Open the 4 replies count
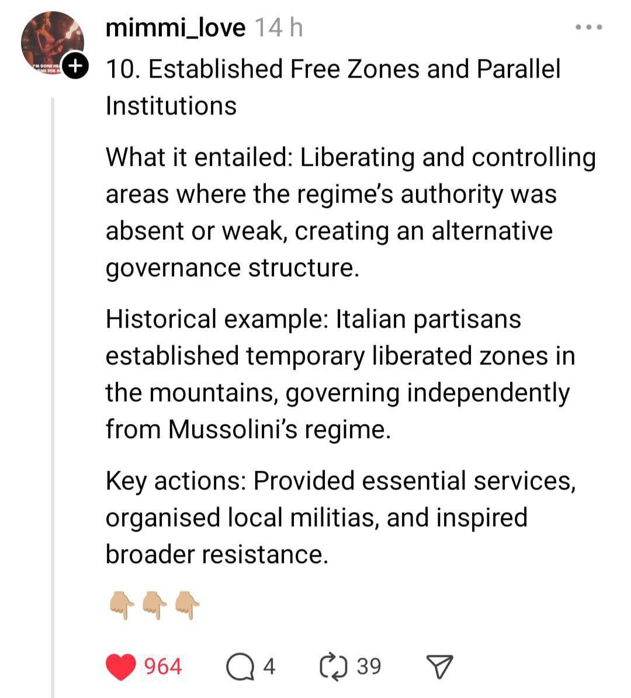This screenshot has height=698, width=631. click(269, 666)
